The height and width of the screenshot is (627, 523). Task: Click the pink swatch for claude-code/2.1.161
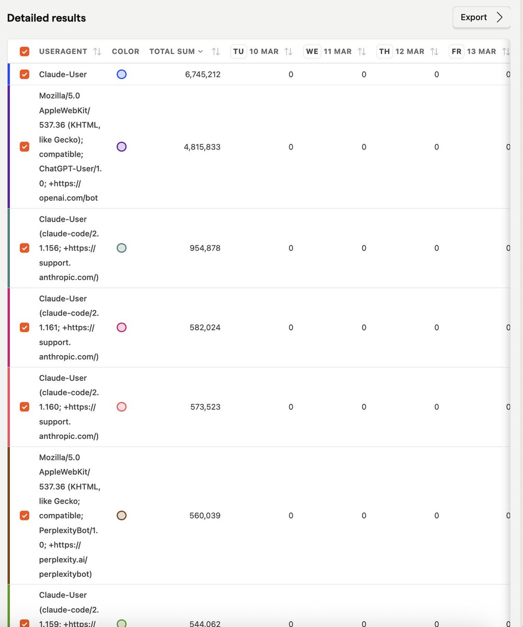(122, 327)
